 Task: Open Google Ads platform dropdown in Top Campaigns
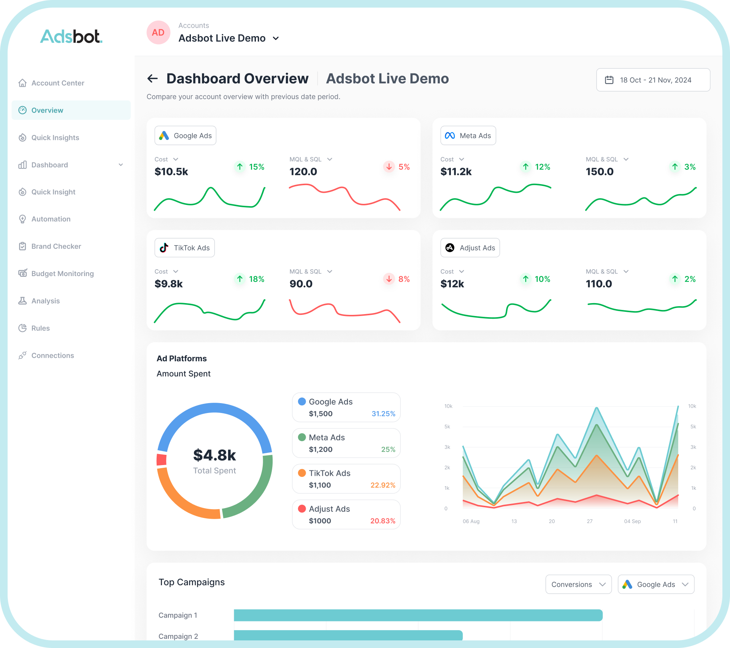click(656, 584)
